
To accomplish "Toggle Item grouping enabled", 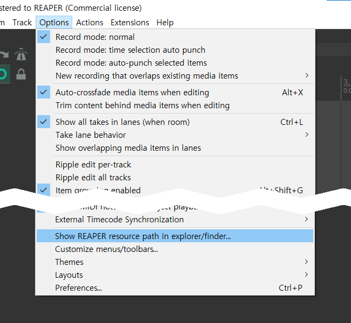I will click(x=175, y=190).
